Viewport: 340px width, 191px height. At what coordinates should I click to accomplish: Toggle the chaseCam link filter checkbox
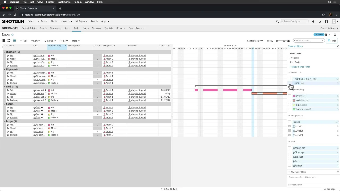[290, 148]
